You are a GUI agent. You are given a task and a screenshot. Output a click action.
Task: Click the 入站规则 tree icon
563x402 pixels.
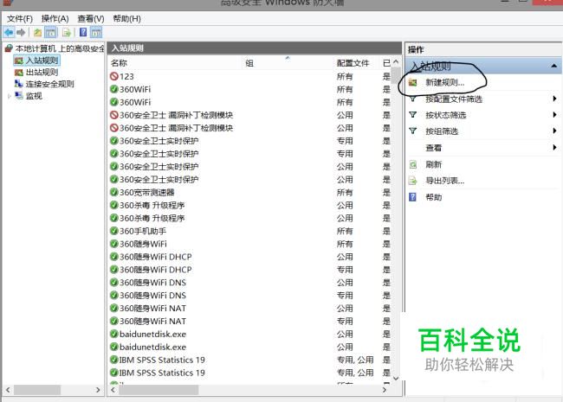point(19,61)
